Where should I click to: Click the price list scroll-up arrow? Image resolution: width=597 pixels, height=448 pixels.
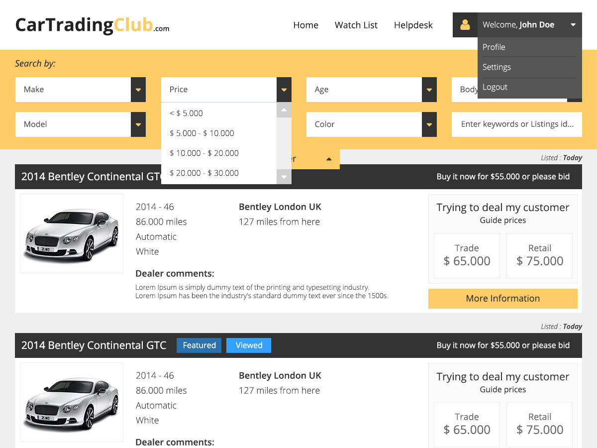tap(284, 110)
